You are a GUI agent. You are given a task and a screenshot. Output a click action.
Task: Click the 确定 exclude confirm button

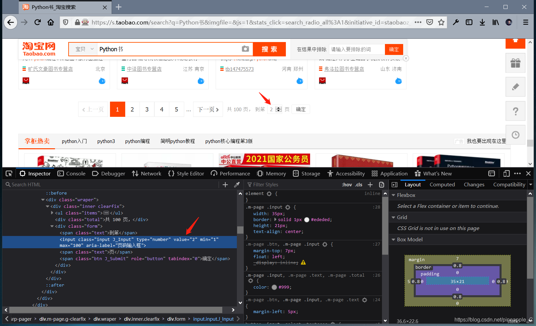[394, 49]
